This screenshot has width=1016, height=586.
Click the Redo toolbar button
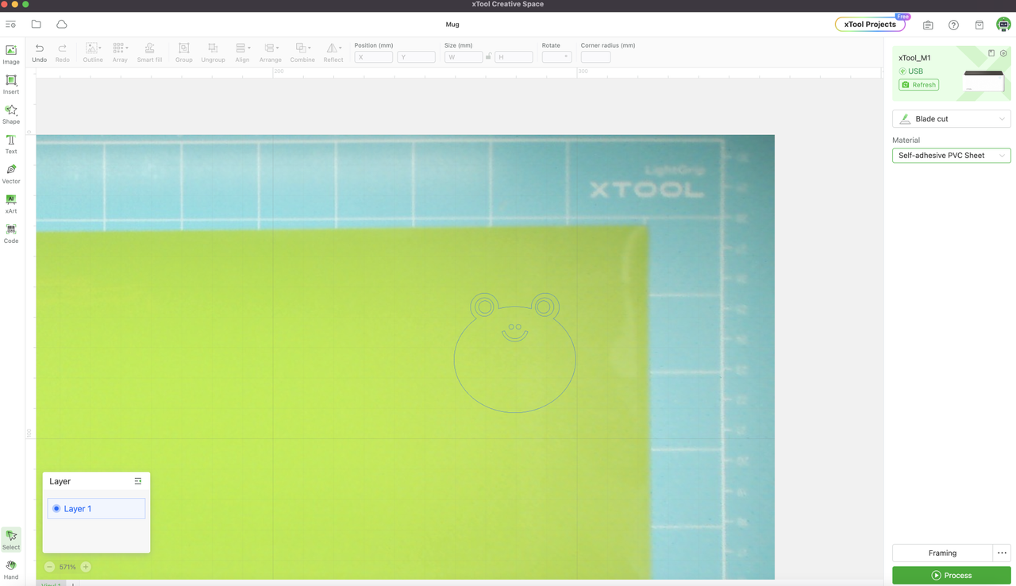62,52
